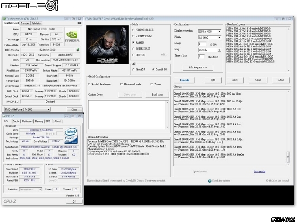Image resolution: width=297 pixels, height=223 pixels.
Task: Open the CPU-Z About tab
Action: coord(58,121)
